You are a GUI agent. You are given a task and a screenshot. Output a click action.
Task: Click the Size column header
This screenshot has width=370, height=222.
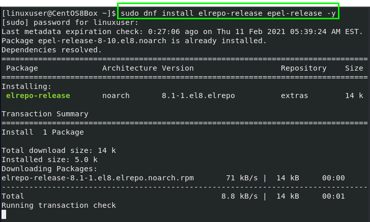tap(354, 68)
